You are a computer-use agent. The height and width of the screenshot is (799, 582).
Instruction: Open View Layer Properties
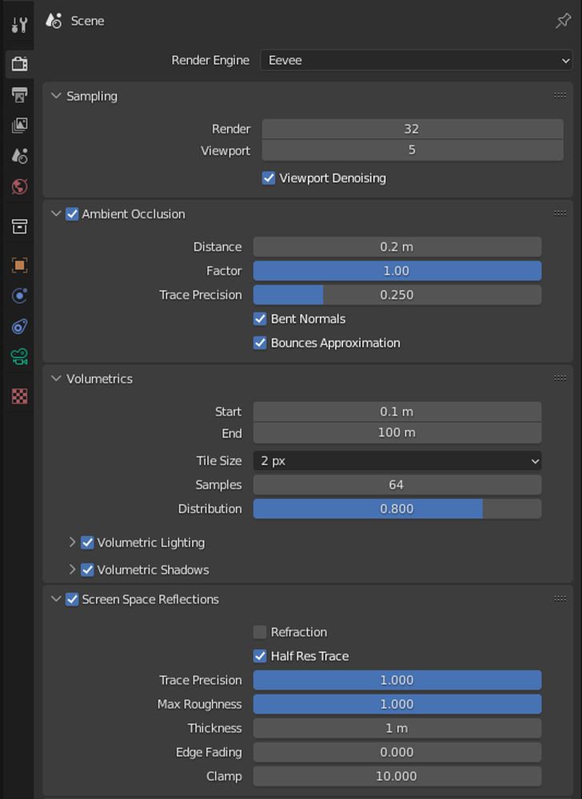[x=18, y=125]
